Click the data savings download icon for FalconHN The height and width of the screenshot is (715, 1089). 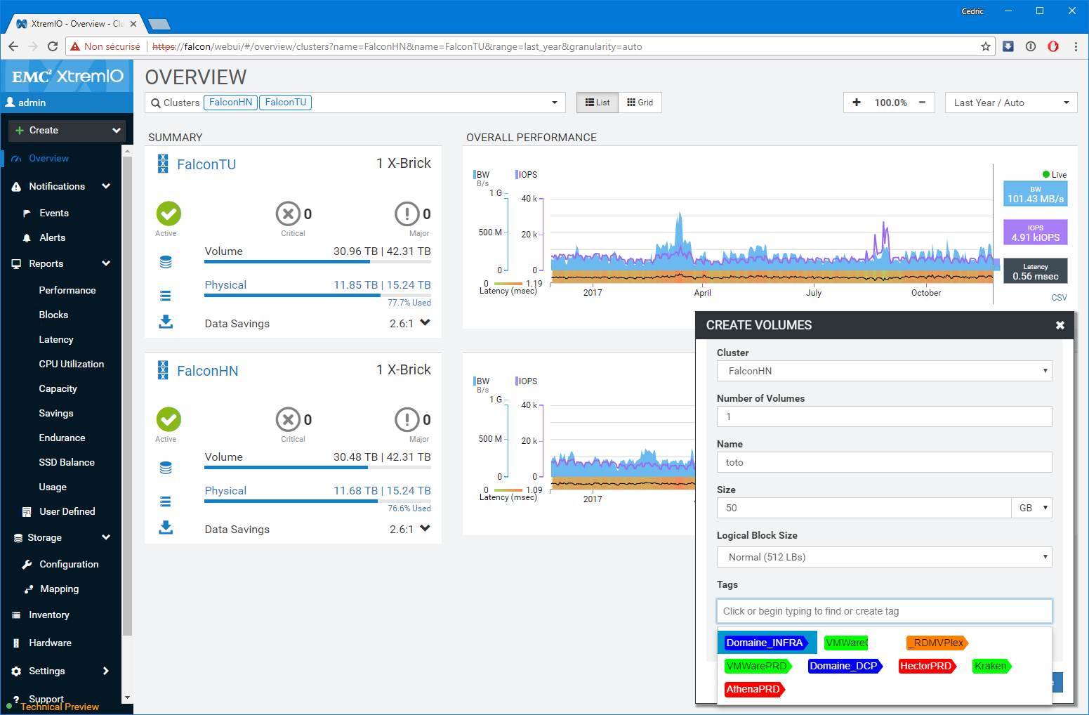click(x=166, y=527)
